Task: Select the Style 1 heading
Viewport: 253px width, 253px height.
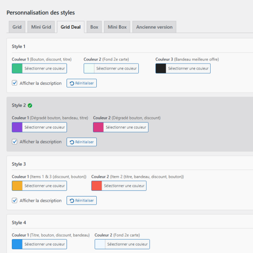Action: pyautogui.click(x=19, y=47)
